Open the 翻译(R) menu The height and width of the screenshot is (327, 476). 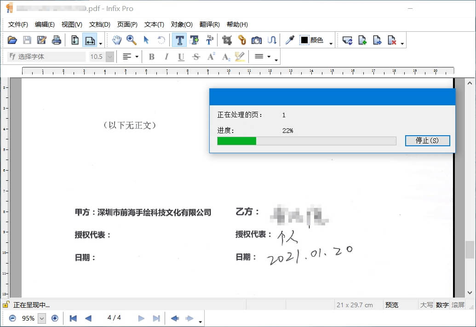[x=210, y=24]
